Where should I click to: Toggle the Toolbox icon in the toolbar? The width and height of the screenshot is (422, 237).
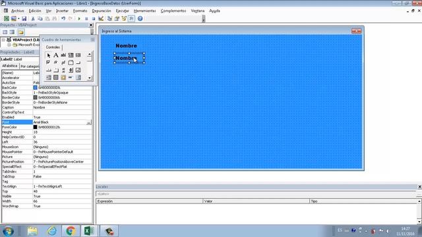[131, 18]
